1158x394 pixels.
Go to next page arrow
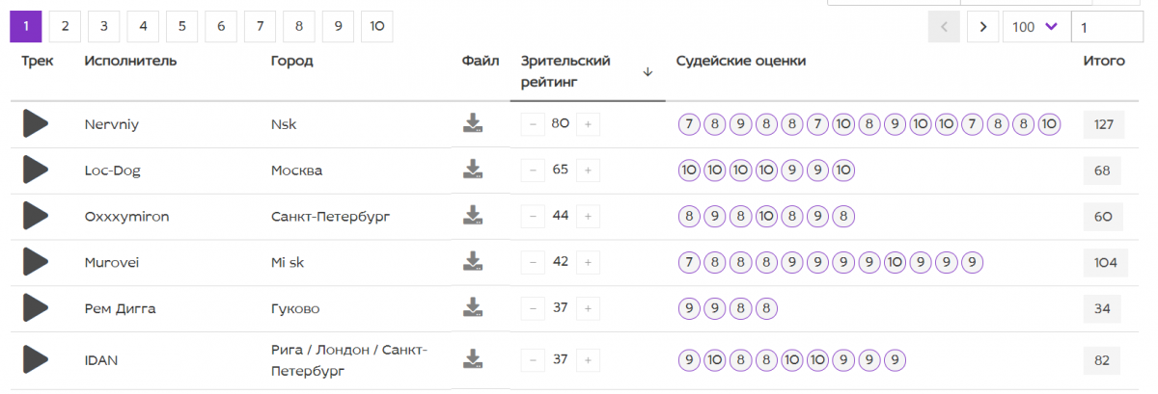[982, 27]
